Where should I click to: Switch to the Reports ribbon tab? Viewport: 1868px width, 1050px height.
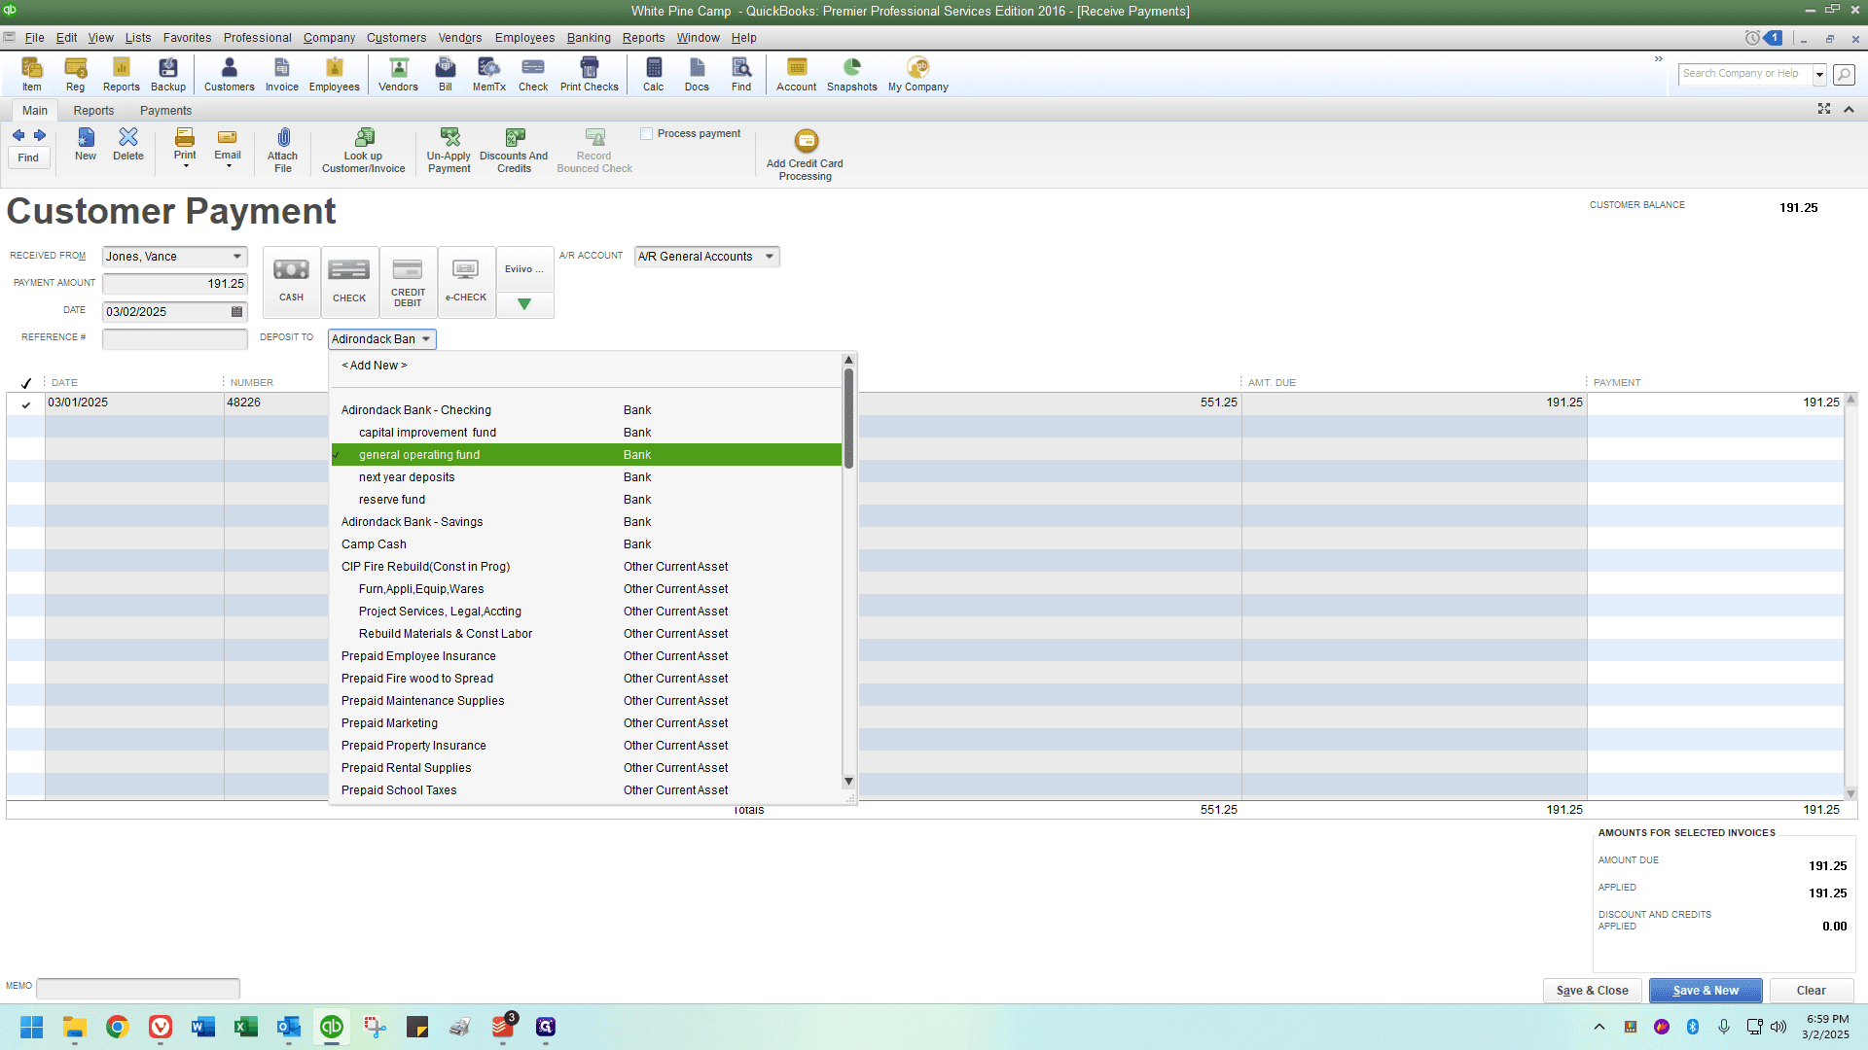(93, 111)
